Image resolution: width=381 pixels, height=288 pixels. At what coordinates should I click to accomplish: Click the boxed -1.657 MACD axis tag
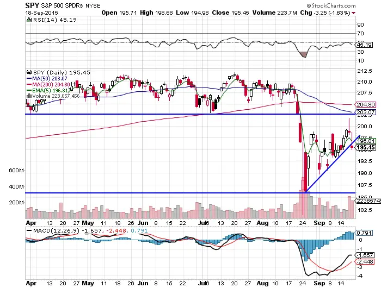365,255
